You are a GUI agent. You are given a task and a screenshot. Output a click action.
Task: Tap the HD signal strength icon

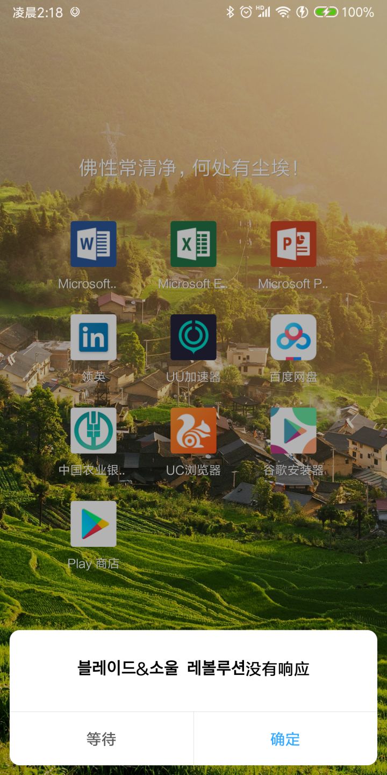point(263,12)
